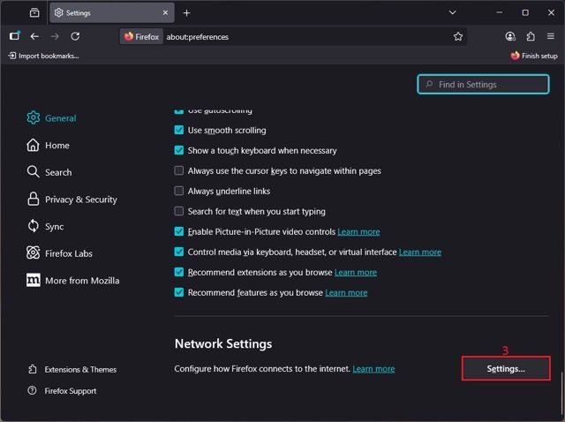
Task: Open the Firefox account icon
Action: coord(510,36)
